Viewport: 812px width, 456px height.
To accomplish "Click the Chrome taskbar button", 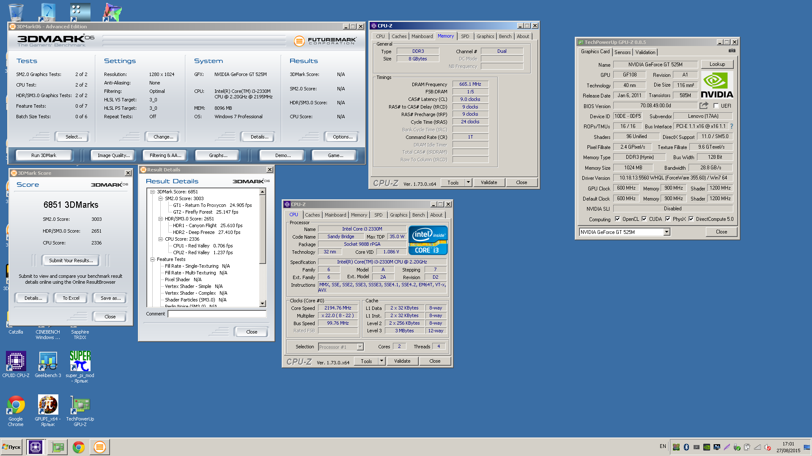I will tap(79, 447).
